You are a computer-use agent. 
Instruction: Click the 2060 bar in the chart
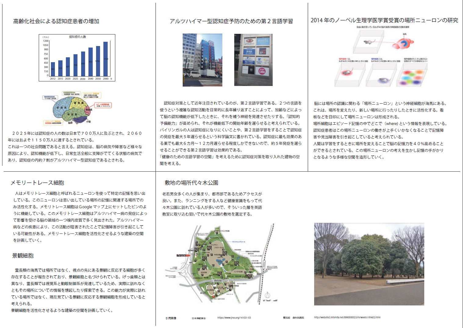[x=106, y=59]
